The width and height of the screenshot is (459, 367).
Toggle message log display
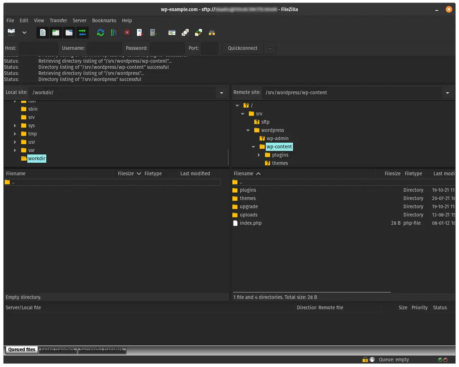coord(43,33)
